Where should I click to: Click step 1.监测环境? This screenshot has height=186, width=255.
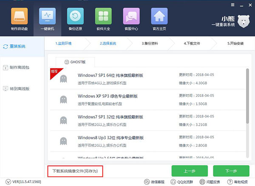(x=63, y=43)
